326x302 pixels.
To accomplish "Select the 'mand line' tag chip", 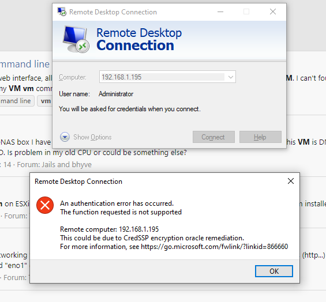I will coord(16,101).
